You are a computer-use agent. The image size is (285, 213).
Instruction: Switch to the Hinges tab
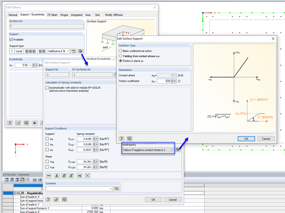(64, 15)
